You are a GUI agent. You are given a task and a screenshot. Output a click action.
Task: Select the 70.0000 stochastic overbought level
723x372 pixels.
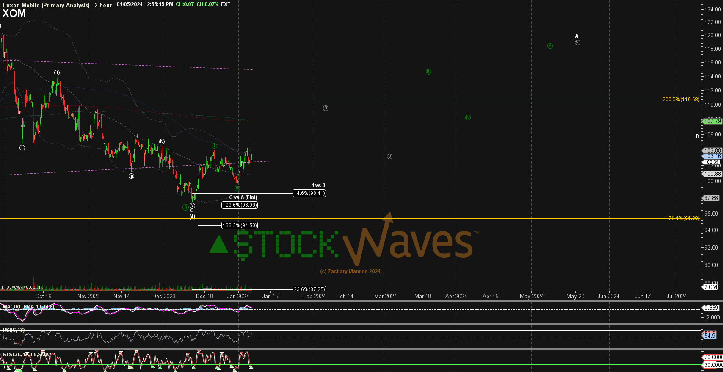tap(713, 357)
